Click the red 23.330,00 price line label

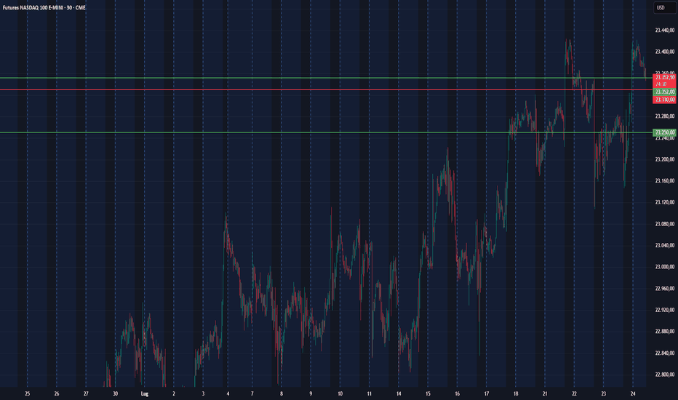pos(664,100)
